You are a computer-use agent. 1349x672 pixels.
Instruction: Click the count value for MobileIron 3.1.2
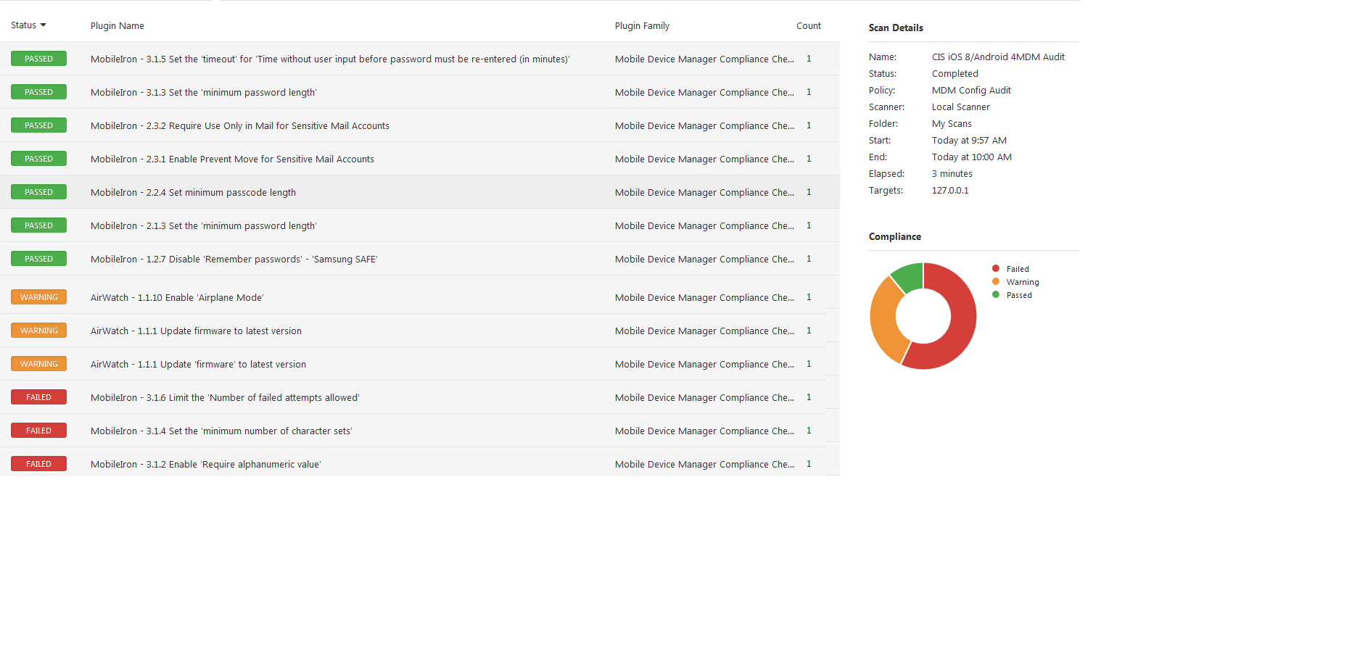(x=809, y=464)
